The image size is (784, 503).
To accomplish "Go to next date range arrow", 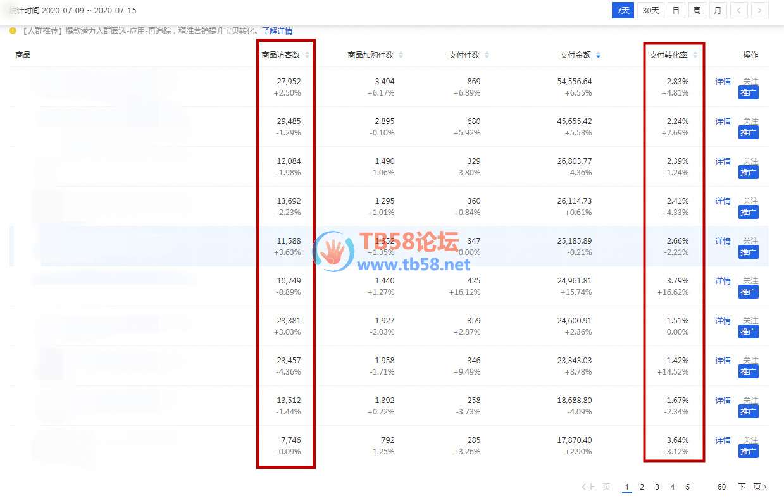I will click(x=760, y=10).
